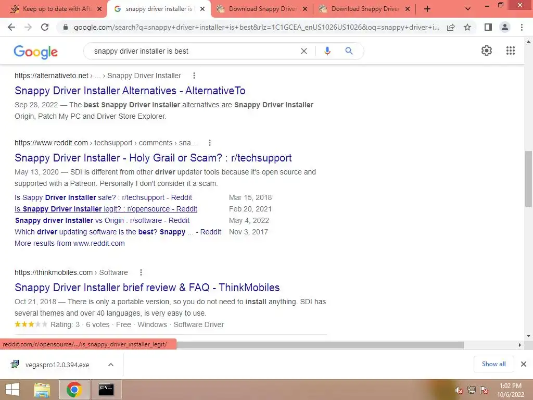
Task: Click the Chrome taskbar icon
Action: point(74,390)
